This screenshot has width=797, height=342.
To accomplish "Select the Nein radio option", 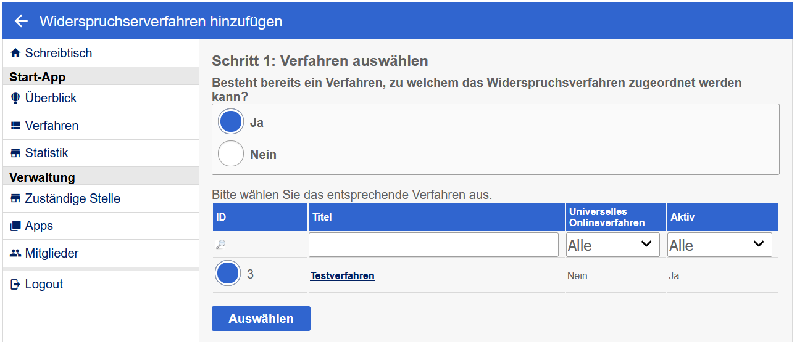I will (231, 154).
